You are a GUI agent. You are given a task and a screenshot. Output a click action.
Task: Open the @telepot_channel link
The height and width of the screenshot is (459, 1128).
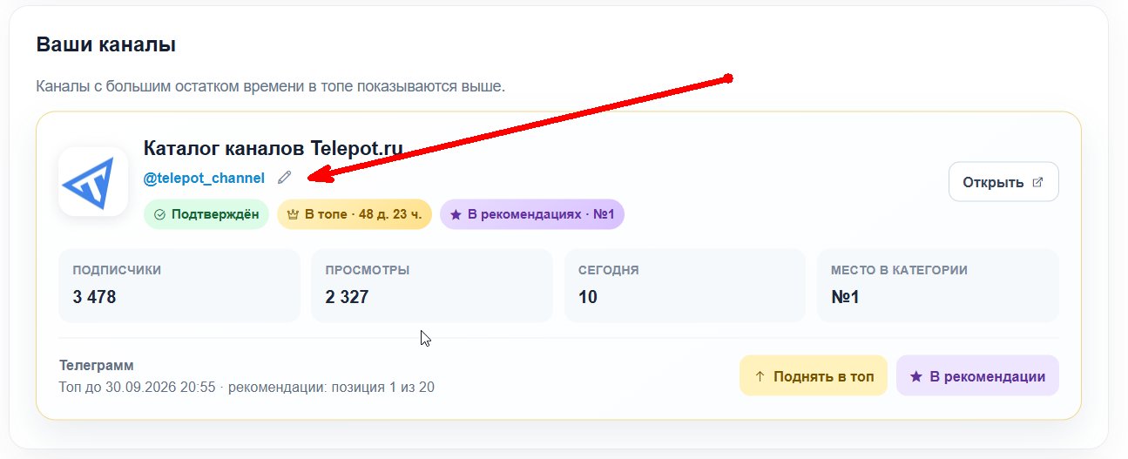tap(204, 178)
